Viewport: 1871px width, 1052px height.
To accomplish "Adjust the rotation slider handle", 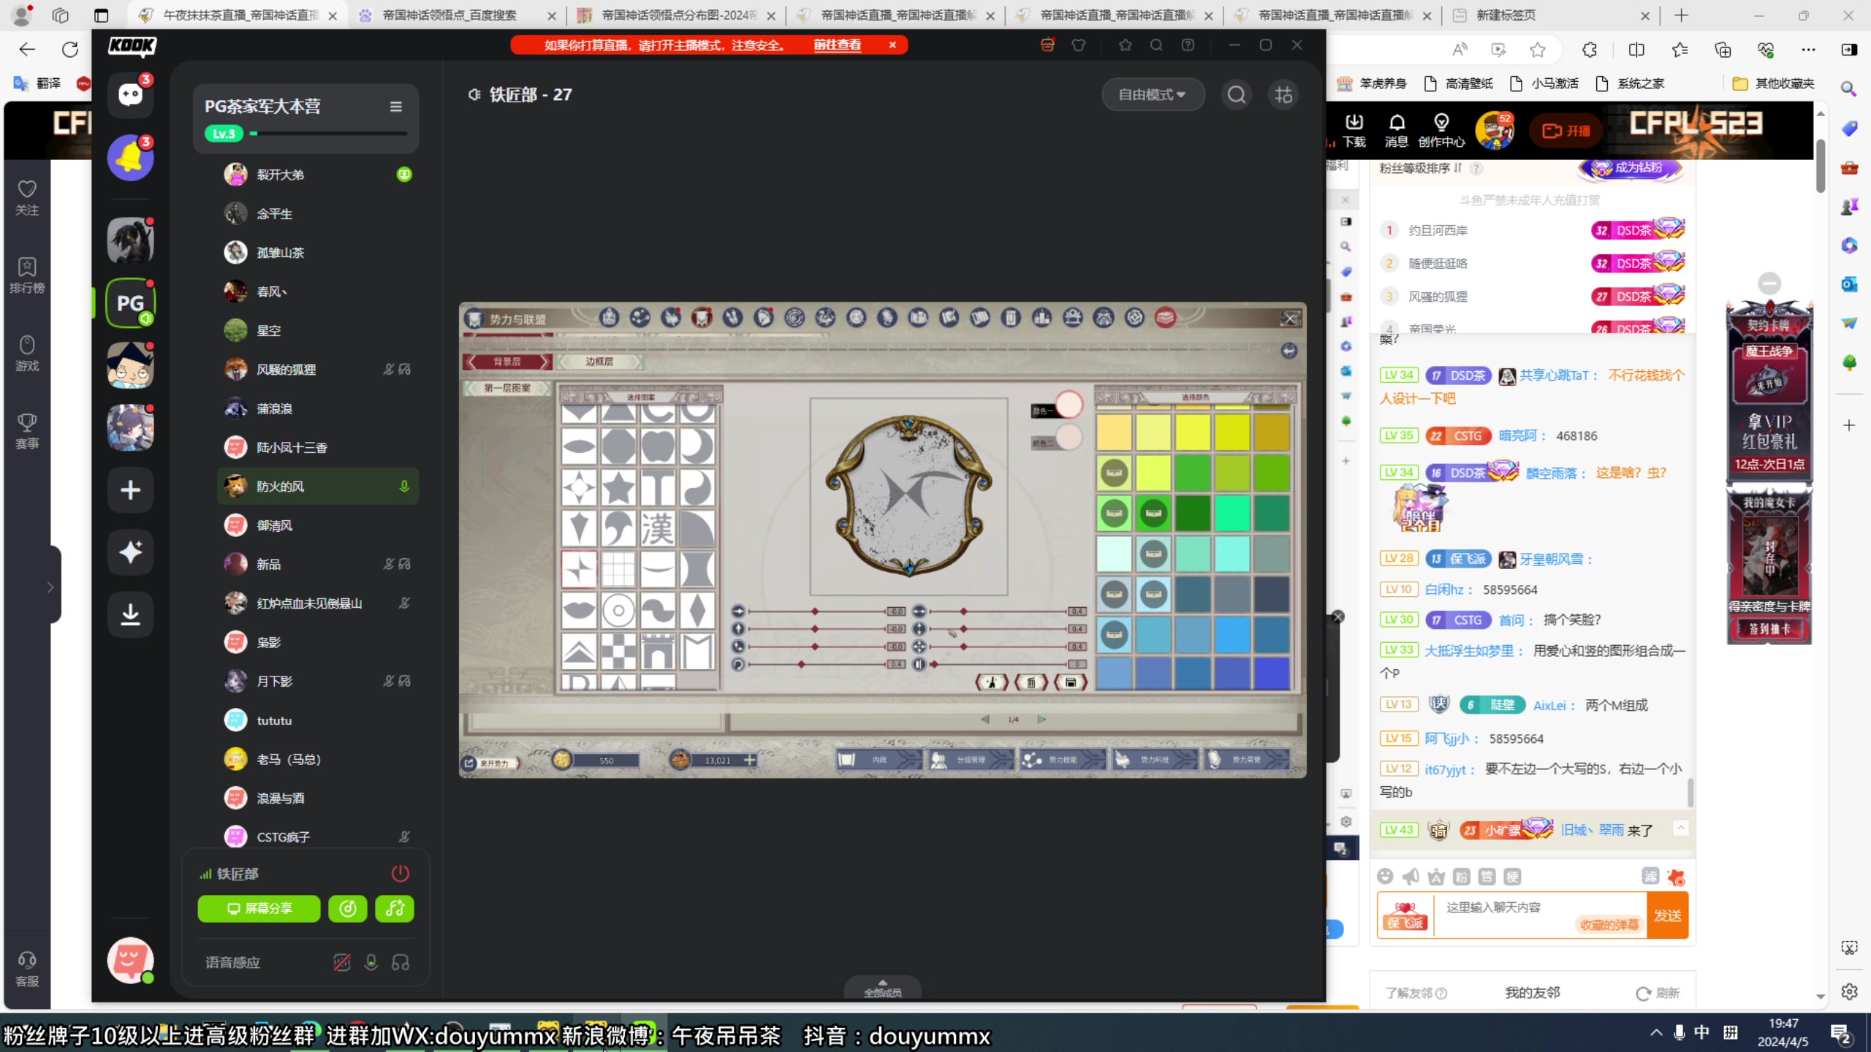I will coord(802,664).
